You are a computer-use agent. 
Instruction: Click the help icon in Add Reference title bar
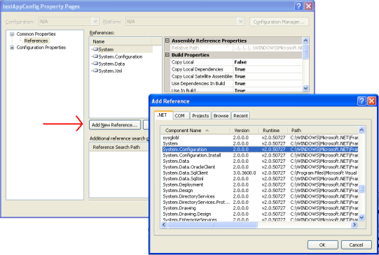coord(361,101)
